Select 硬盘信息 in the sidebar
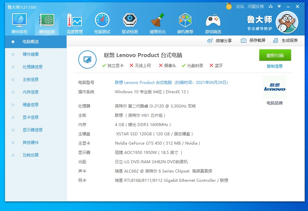Image resolution: width=308 pixels, height=211 pixels. pyautogui.click(x=36, y=105)
